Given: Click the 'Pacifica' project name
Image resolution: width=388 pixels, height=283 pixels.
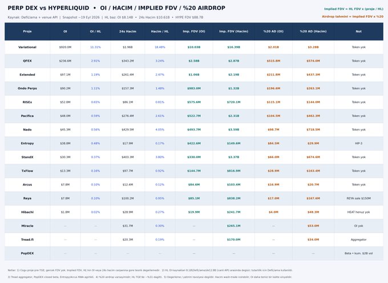Looking at the screenshot, I should click(x=27, y=116).
